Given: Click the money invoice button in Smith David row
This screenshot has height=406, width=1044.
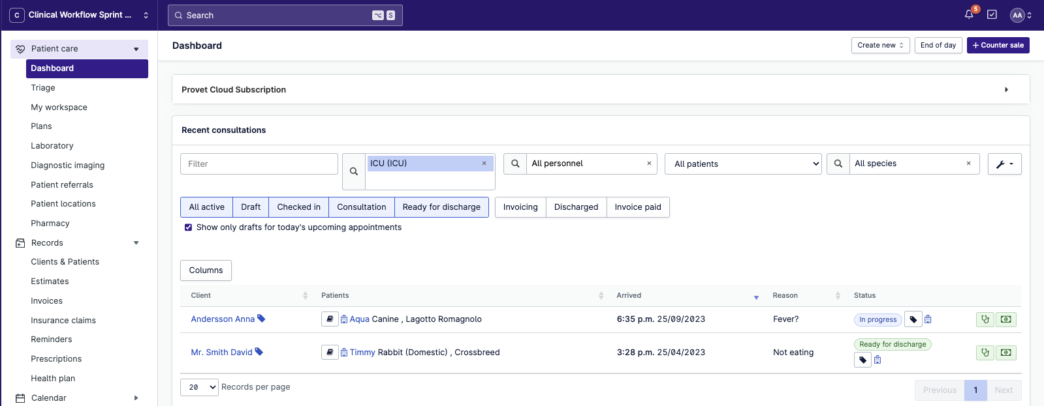Looking at the screenshot, I should 1006,353.
